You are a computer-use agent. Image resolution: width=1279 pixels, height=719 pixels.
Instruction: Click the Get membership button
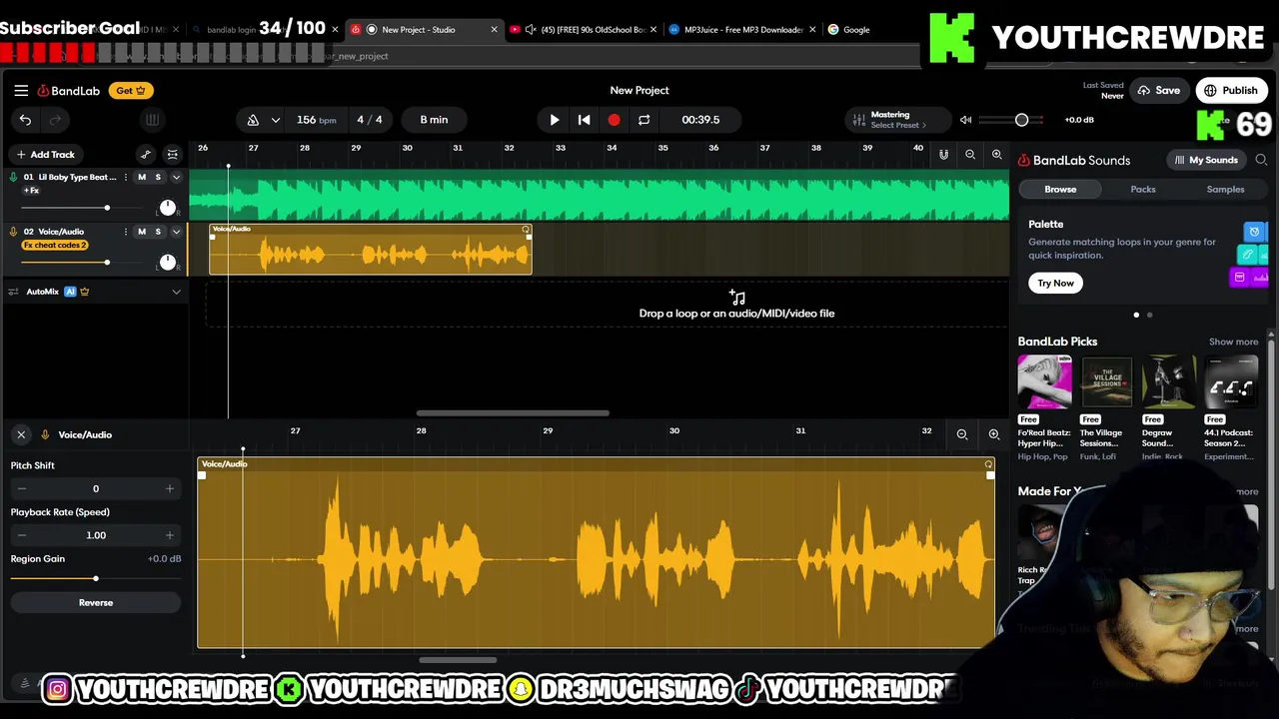pyautogui.click(x=131, y=91)
